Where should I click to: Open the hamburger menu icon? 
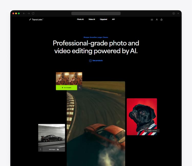point(152,20)
